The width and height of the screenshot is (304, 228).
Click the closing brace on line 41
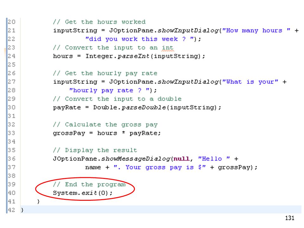point(38,201)
